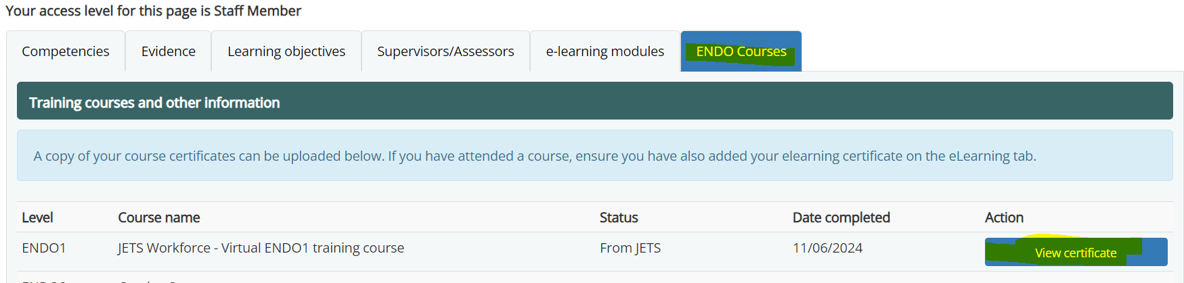This screenshot has height=283, width=1184.
Task: Click the Staff Member access level text
Action: (257, 11)
